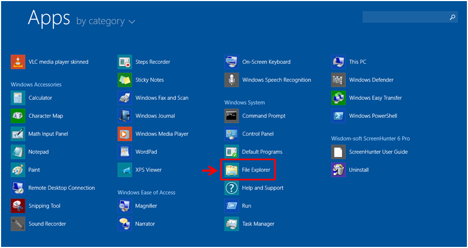Image resolution: width=468 pixels, height=248 pixels.
Task: Click the 'Help and Support' label
Action: click(263, 188)
